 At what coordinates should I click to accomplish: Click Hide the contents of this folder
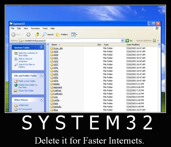pyautogui.click(x=28, y=54)
